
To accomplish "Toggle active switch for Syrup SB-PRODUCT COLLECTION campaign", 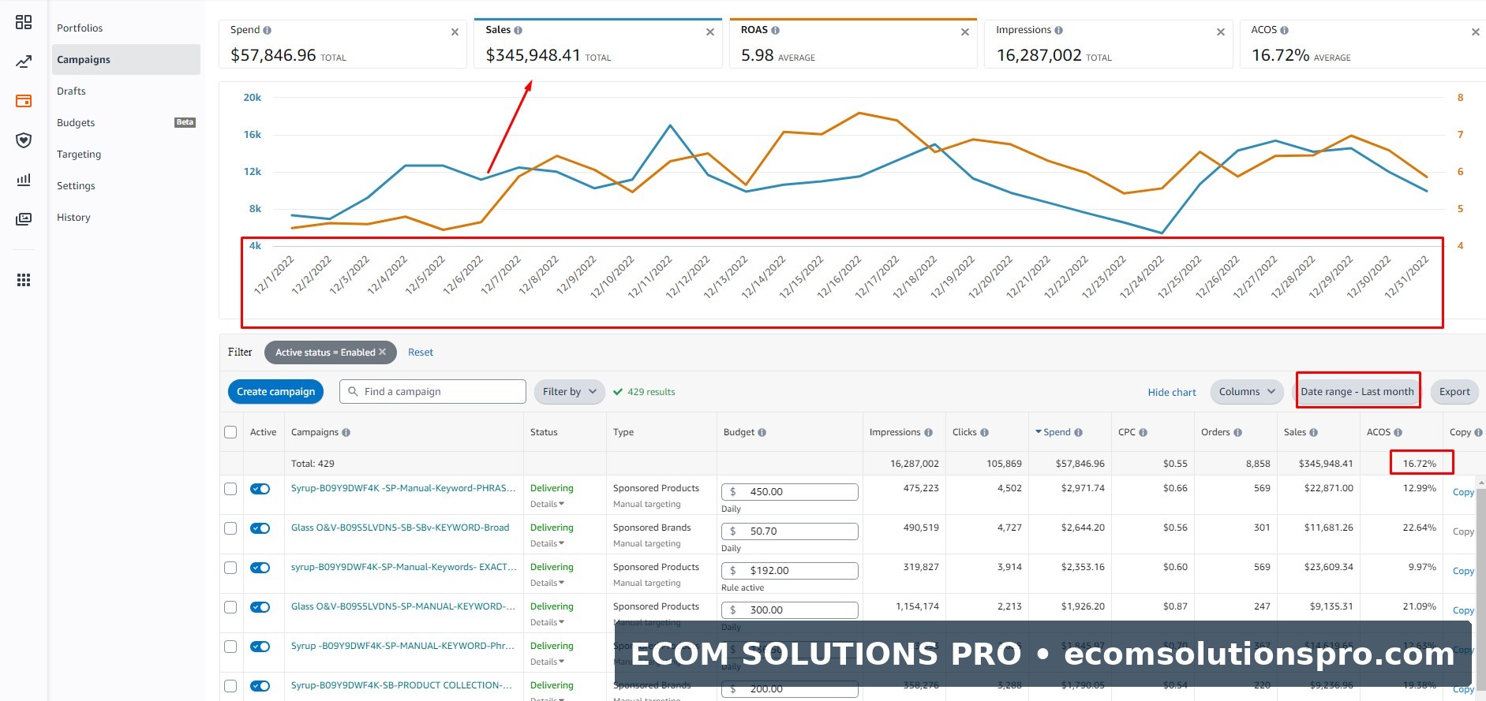I will point(260,686).
